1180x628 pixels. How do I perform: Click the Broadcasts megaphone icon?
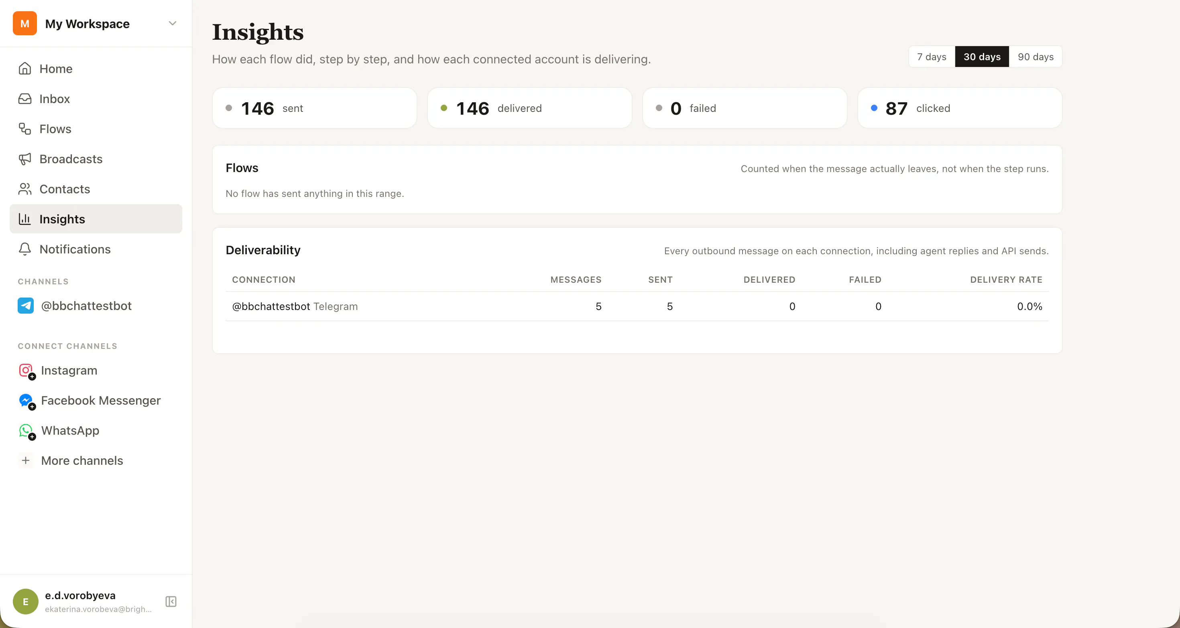click(25, 159)
